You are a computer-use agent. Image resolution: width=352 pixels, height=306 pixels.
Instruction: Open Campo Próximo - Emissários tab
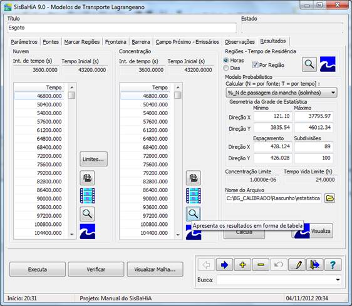point(187,42)
